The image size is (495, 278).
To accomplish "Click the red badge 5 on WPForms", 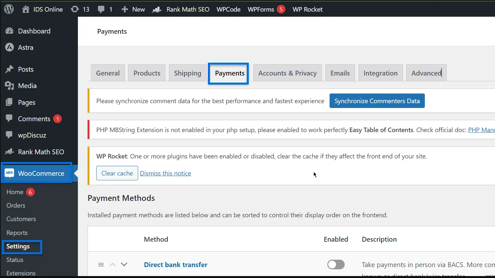I will click(x=281, y=9).
